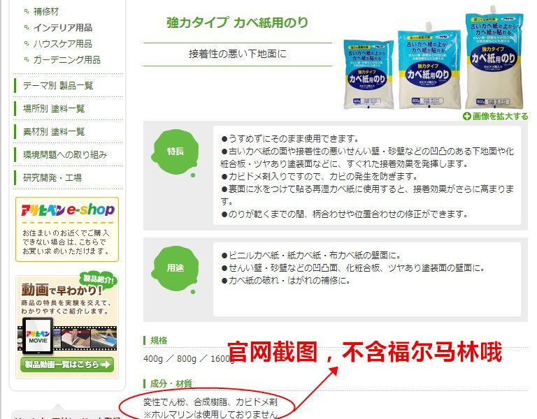This screenshot has width=537, height=419.
Task: Click the green plus enlarge-image icon
Action: 466,117
